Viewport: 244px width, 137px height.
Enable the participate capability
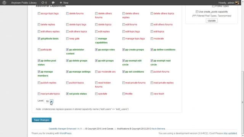39,50
